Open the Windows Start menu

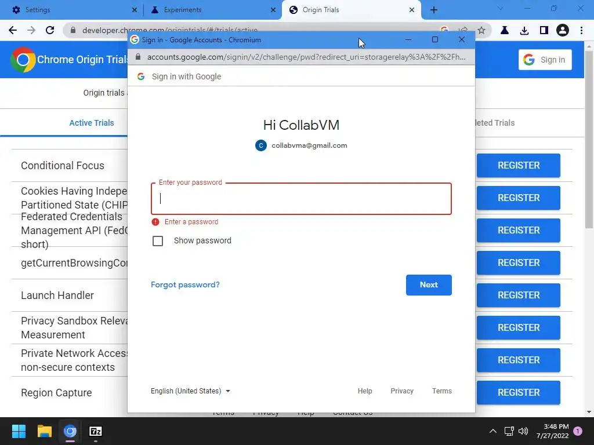(19, 431)
